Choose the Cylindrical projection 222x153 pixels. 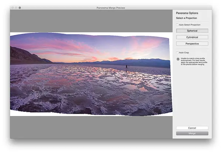192,37
